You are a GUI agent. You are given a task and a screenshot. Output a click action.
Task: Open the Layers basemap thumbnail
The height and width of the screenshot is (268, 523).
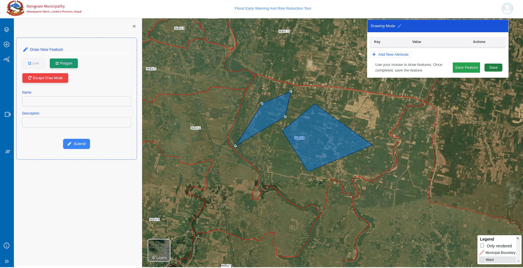(x=159, y=250)
